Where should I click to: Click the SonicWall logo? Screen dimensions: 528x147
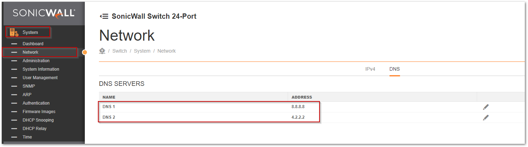click(x=43, y=13)
